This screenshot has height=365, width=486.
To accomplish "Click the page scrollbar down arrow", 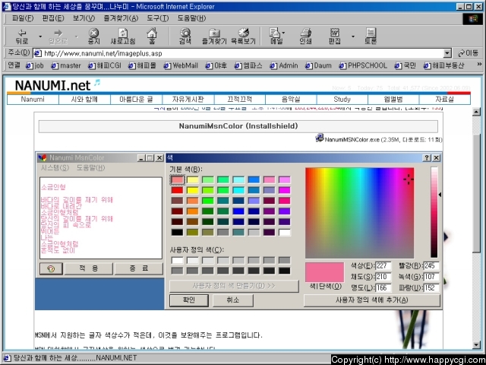I will point(477,344).
